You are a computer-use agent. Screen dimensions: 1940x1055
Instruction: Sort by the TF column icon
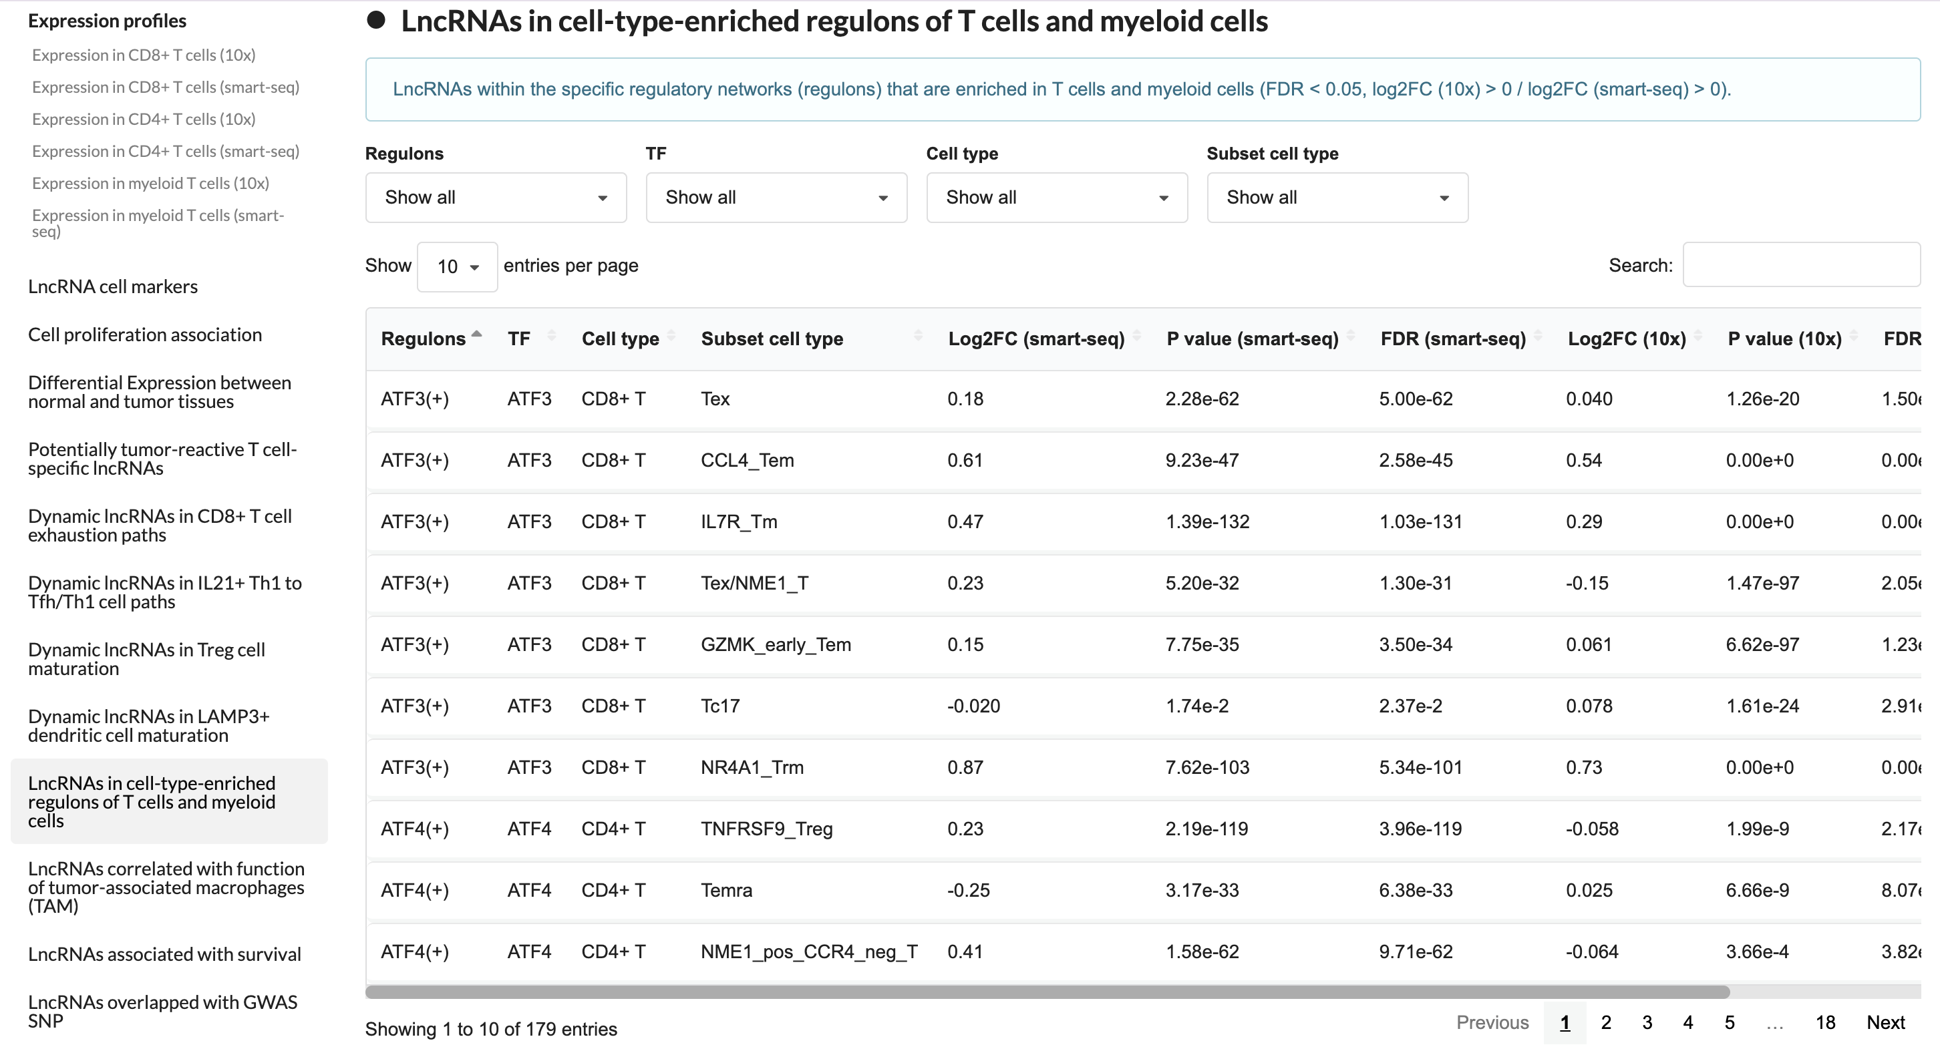[x=551, y=337]
